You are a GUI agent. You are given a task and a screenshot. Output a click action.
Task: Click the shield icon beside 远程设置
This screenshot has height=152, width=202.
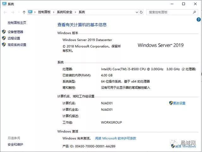pyautogui.click(x=4, y=38)
